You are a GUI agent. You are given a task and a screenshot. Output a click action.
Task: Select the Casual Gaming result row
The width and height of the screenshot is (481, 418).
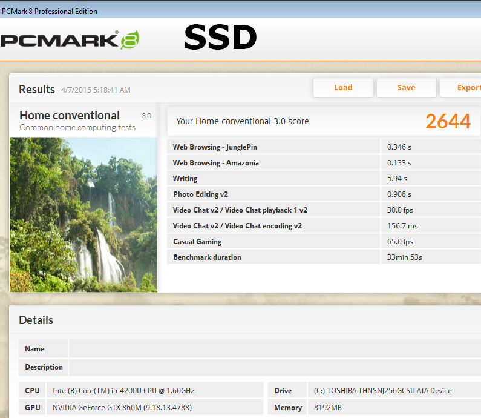coord(275,242)
